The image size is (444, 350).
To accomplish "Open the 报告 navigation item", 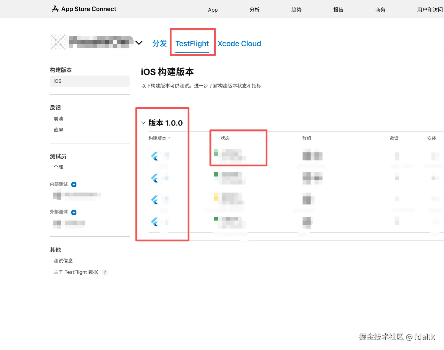I will 338,10.
